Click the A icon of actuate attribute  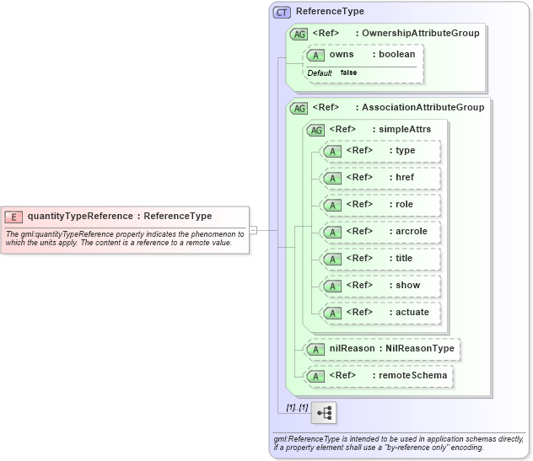tap(332, 313)
